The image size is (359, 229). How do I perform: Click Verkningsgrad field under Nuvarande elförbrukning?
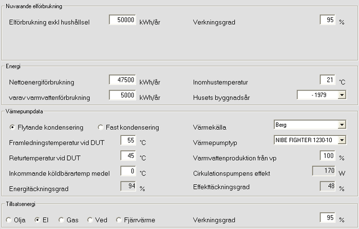327,20
